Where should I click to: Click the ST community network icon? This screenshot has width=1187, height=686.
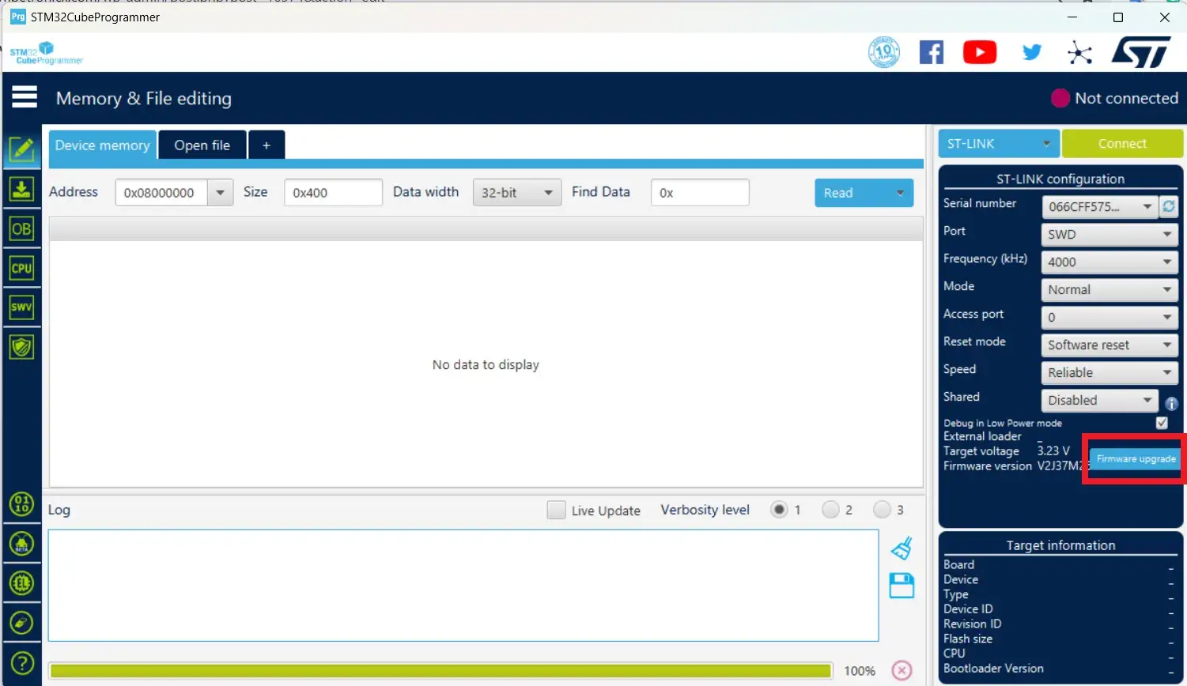point(1079,53)
